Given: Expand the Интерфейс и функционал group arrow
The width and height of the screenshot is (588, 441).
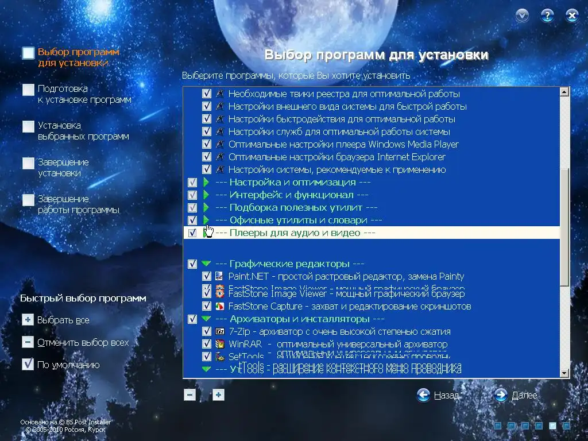Looking at the screenshot, I should [x=206, y=195].
